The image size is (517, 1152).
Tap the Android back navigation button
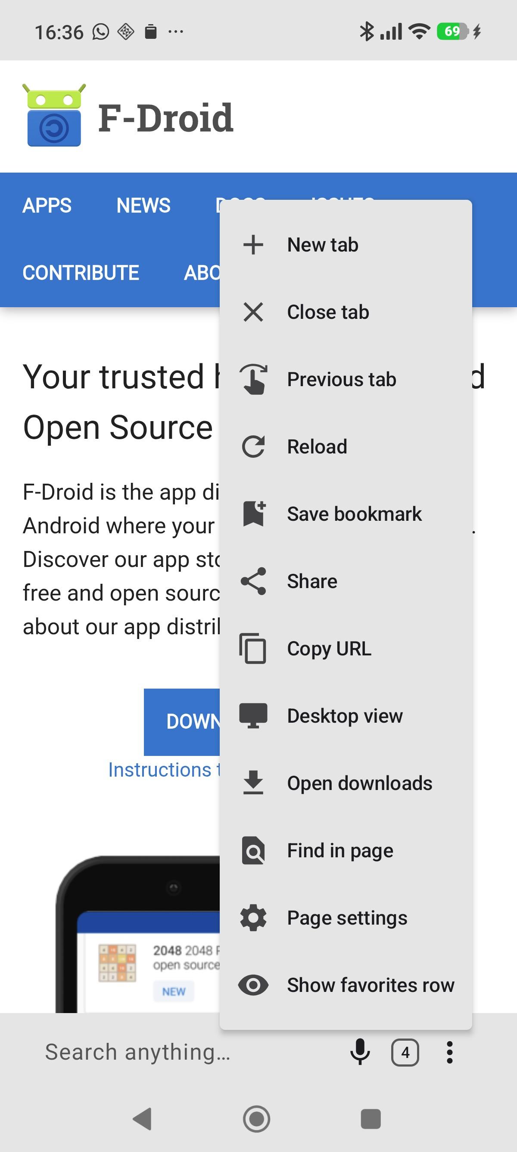click(x=143, y=1119)
